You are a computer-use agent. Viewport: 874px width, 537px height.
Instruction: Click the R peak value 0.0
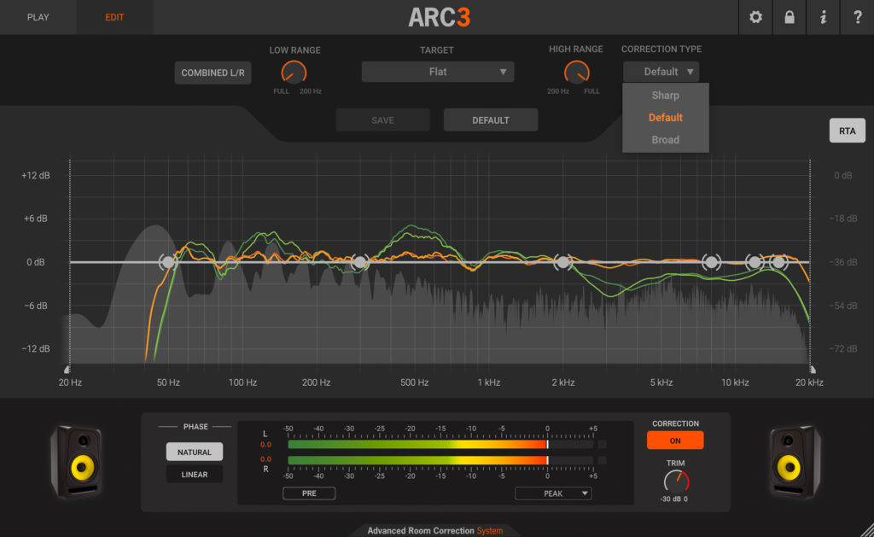266,459
